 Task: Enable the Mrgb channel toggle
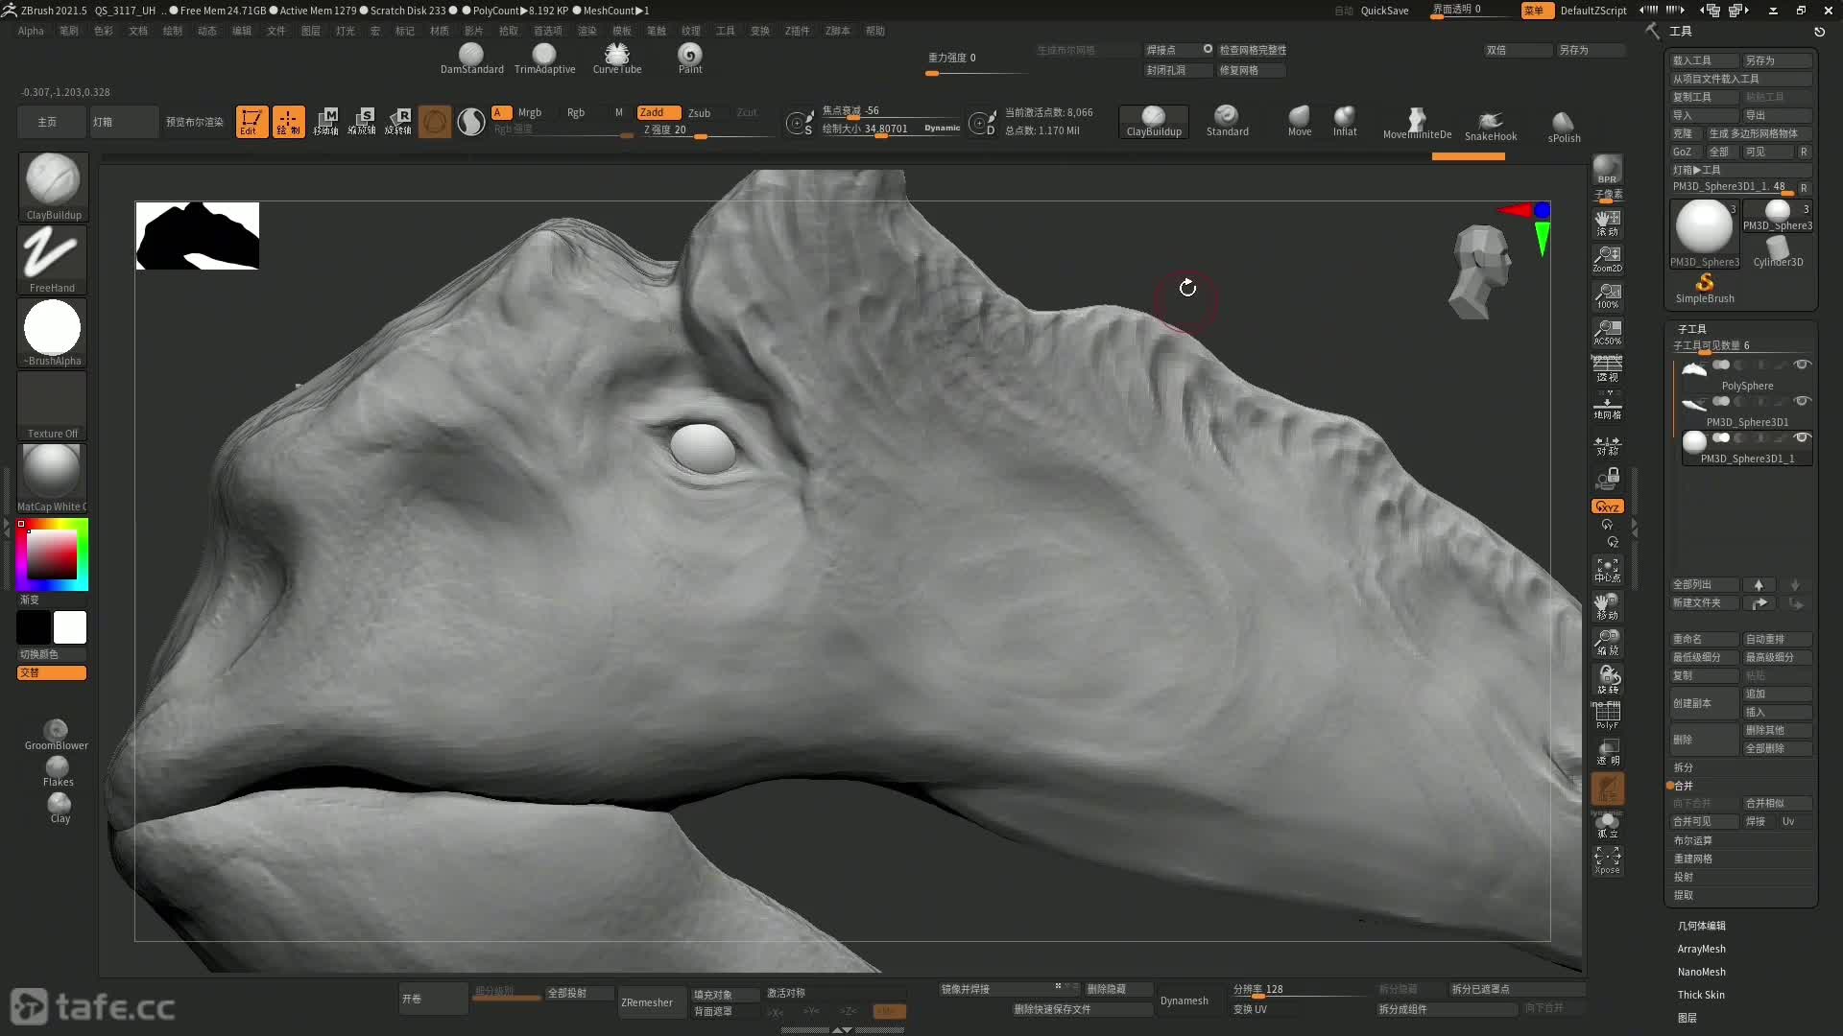pyautogui.click(x=530, y=112)
